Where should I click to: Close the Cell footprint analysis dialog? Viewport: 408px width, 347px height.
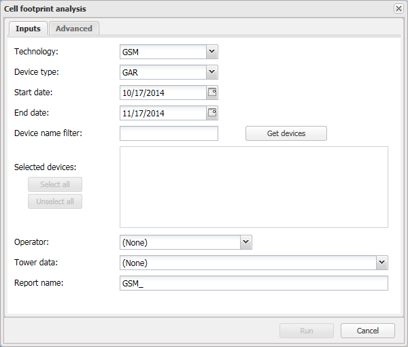(x=398, y=9)
